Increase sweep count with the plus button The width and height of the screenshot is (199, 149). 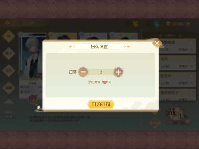[x=118, y=72]
